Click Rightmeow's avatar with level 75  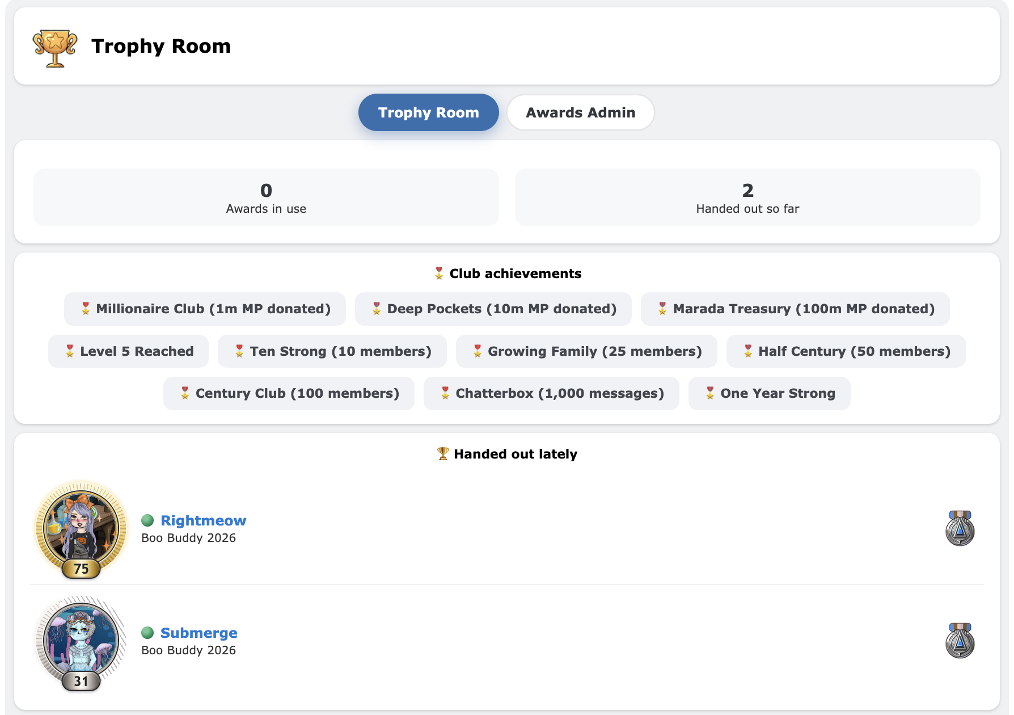[81, 529]
